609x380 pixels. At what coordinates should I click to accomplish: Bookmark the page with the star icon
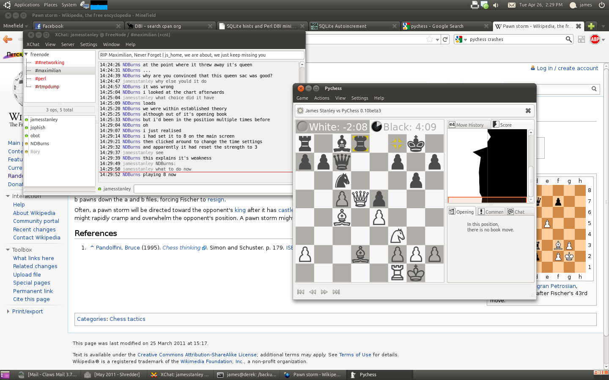coord(430,39)
